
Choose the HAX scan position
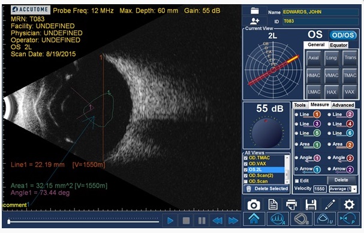pos(331,92)
